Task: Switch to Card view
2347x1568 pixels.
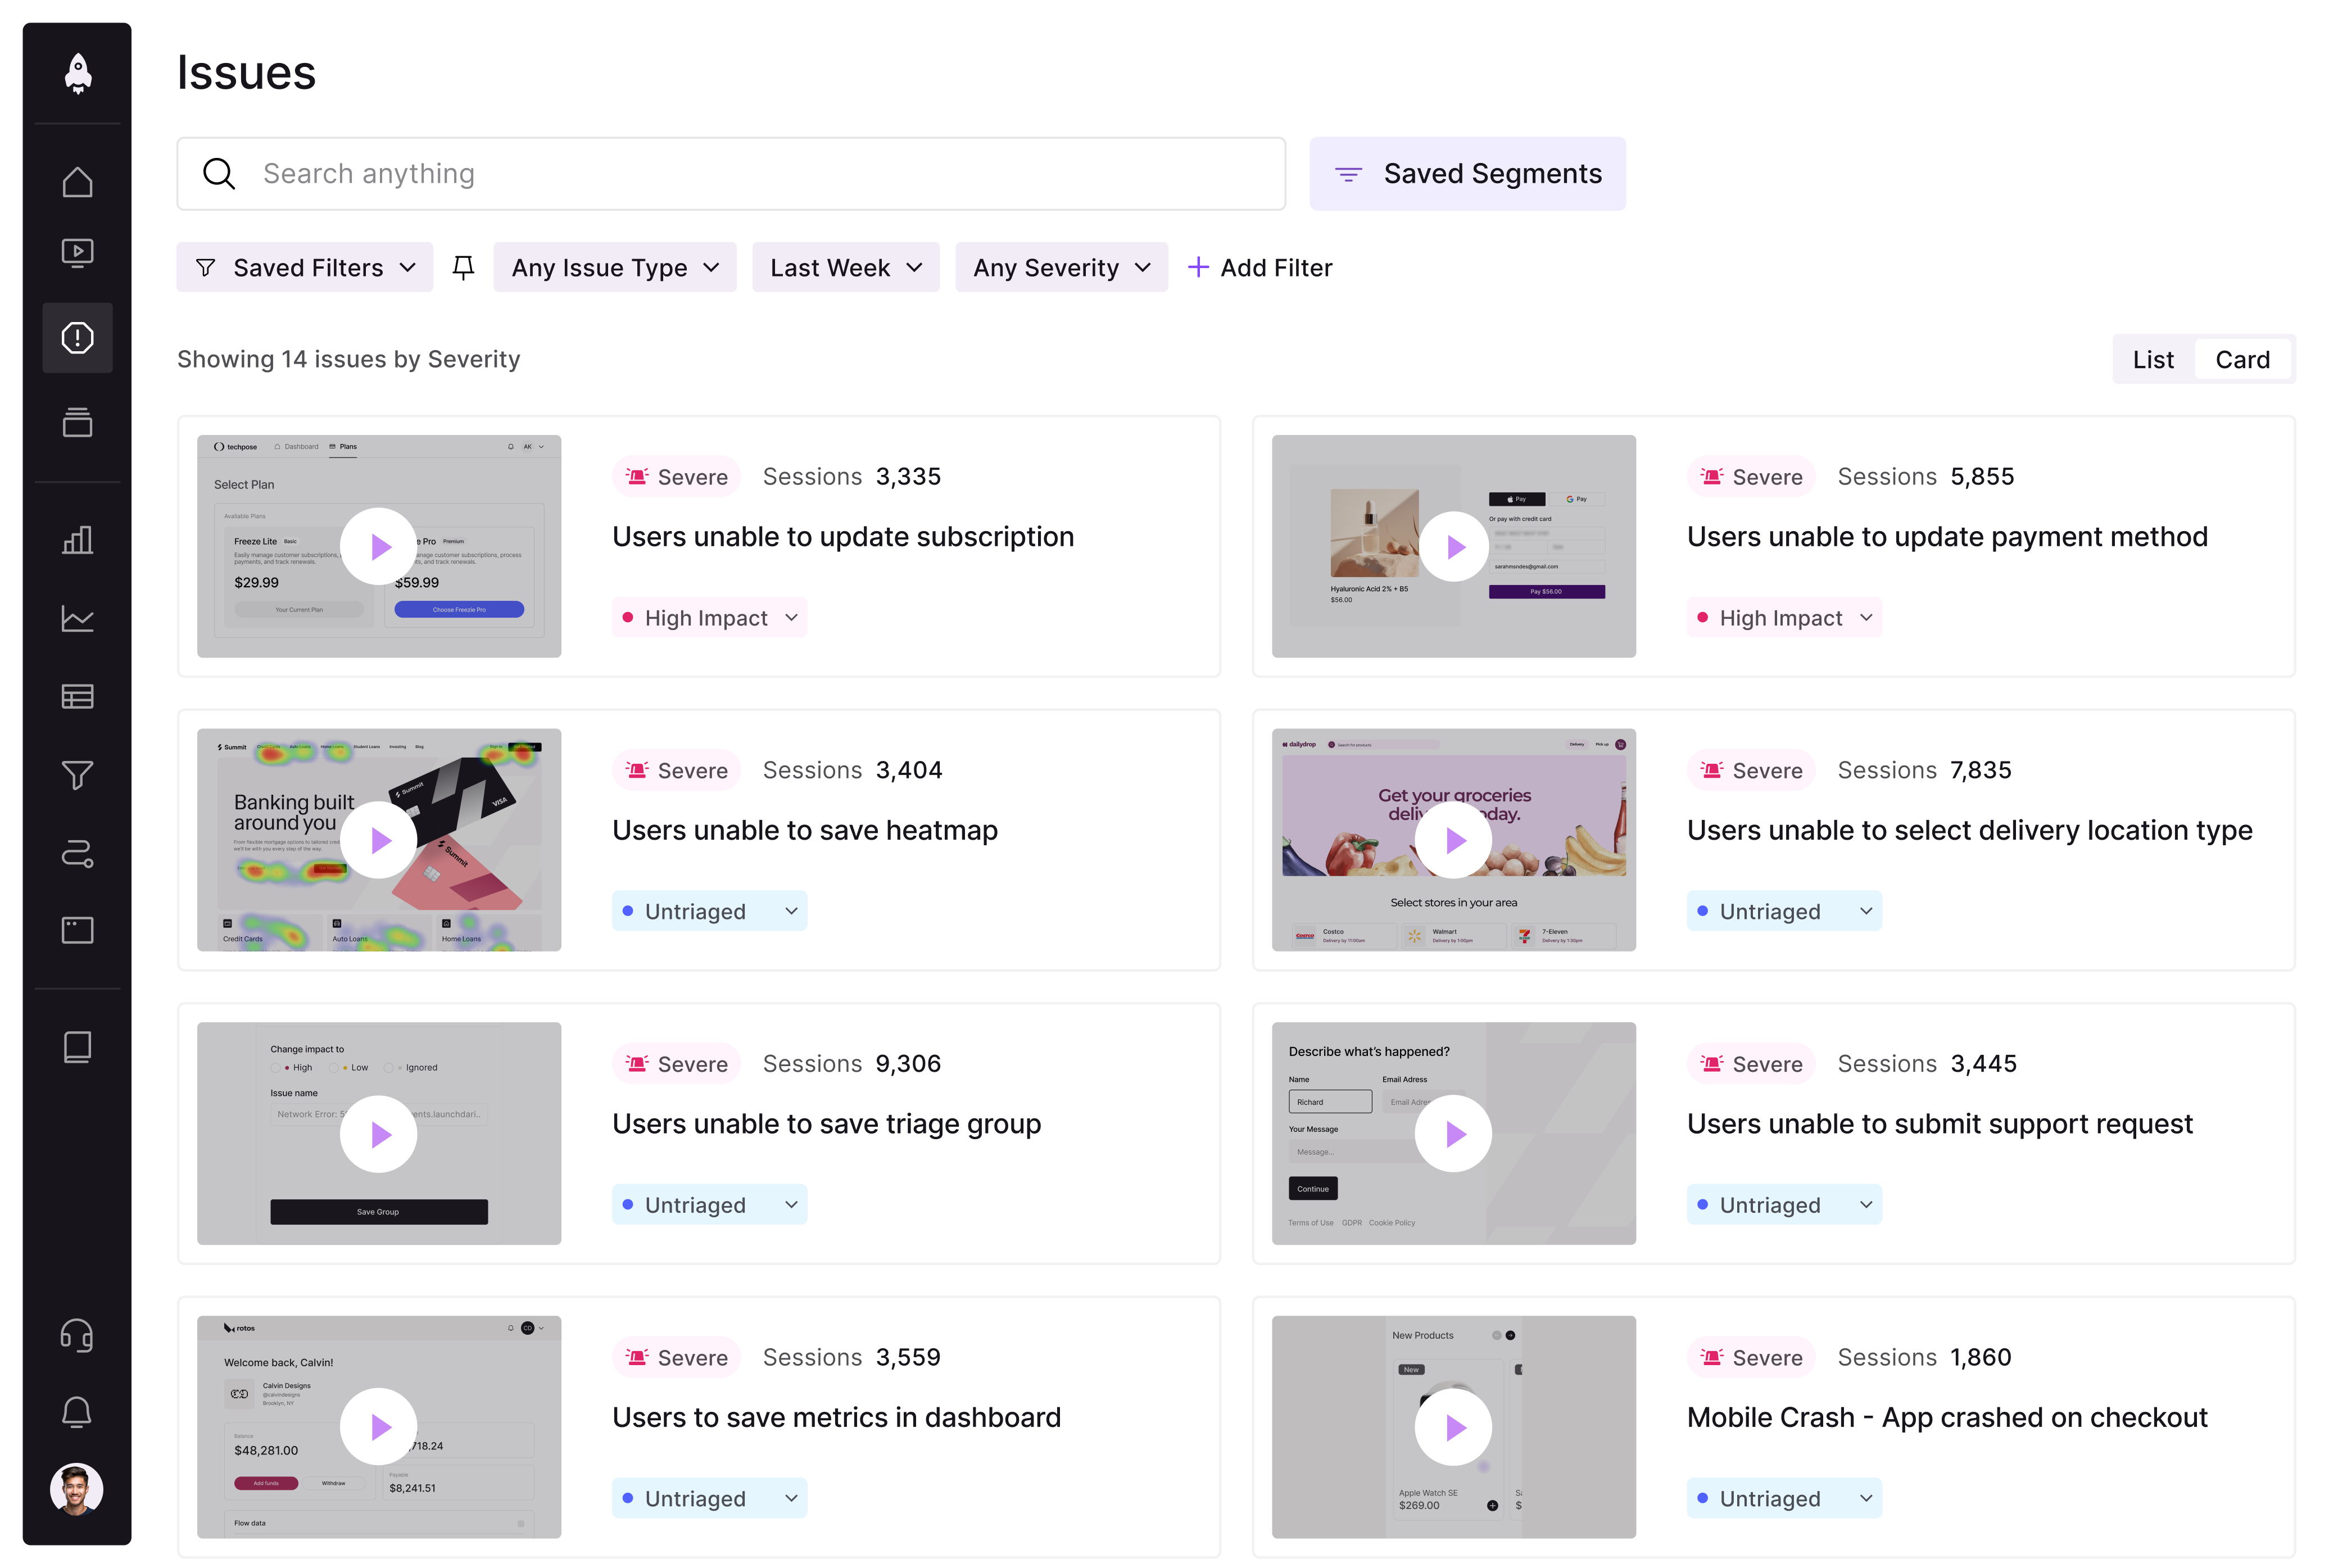Action: coord(2242,360)
